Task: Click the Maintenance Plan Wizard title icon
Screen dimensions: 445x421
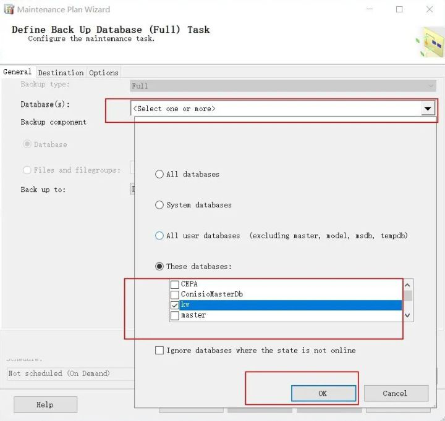Action: (x=9, y=9)
